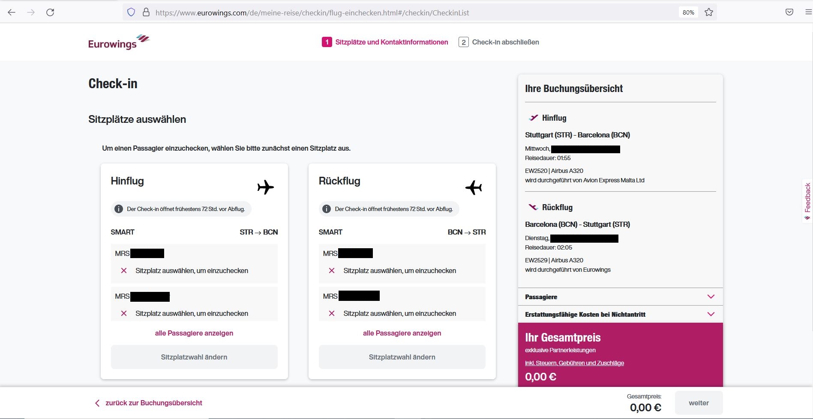
Task: Click SMART fare label in Rückflug card
Action: pyautogui.click(x=330, y=232)
